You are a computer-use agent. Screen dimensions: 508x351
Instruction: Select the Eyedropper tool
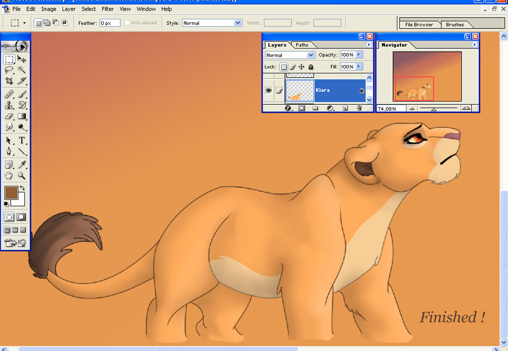22,165
